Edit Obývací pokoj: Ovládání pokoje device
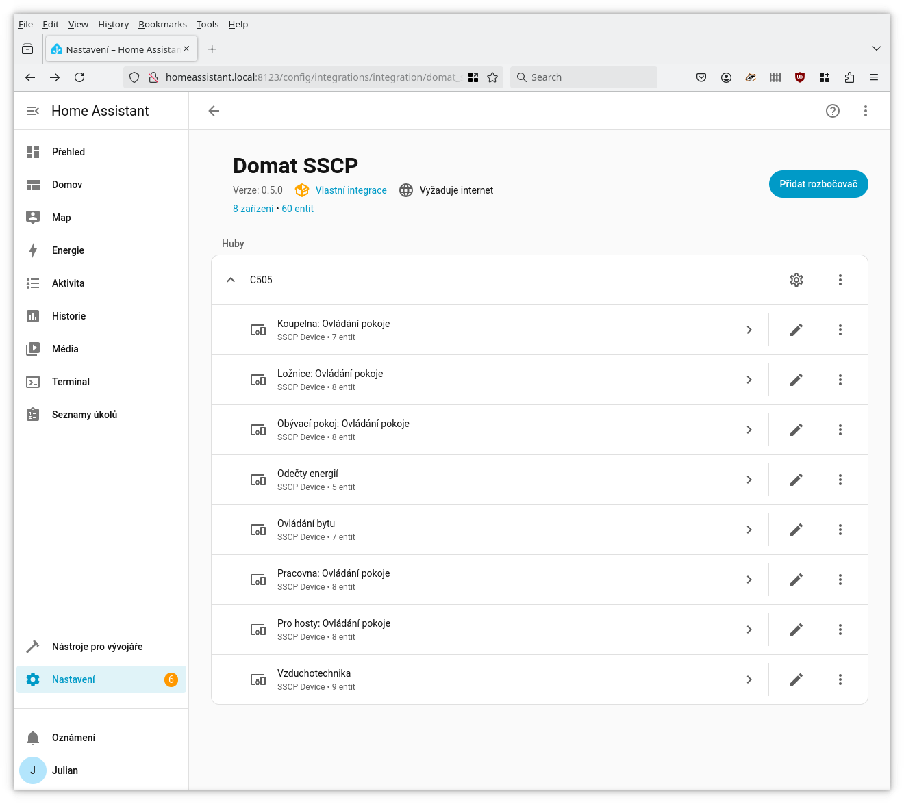The height and width of the screenshot is (804, 904). coord(796,430)
